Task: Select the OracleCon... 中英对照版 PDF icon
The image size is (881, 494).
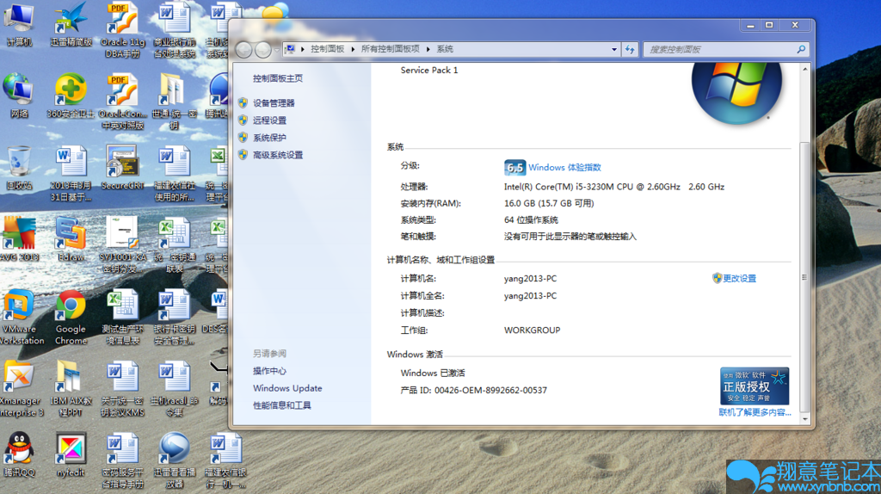Action: pyautogui.click(x=122, y=102)
